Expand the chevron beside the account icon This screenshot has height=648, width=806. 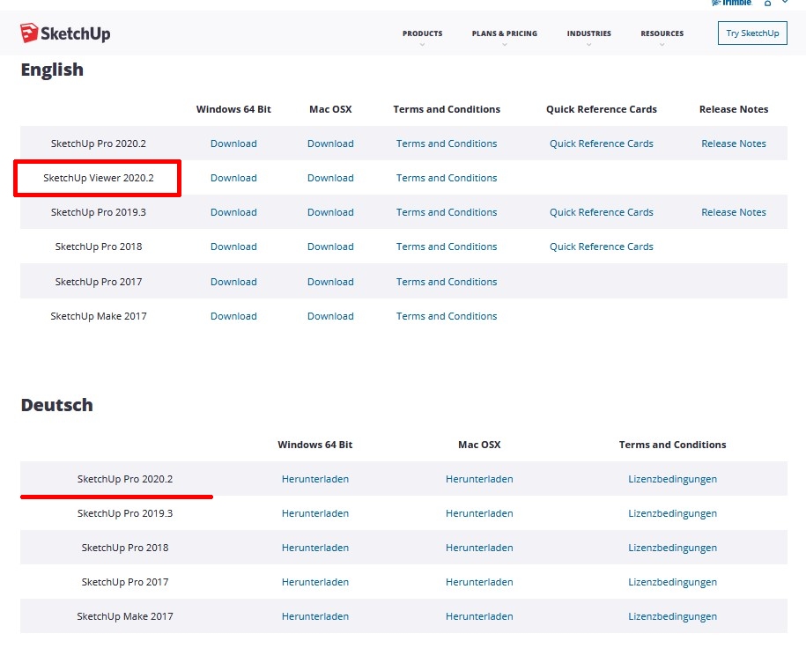click(785, 4)
